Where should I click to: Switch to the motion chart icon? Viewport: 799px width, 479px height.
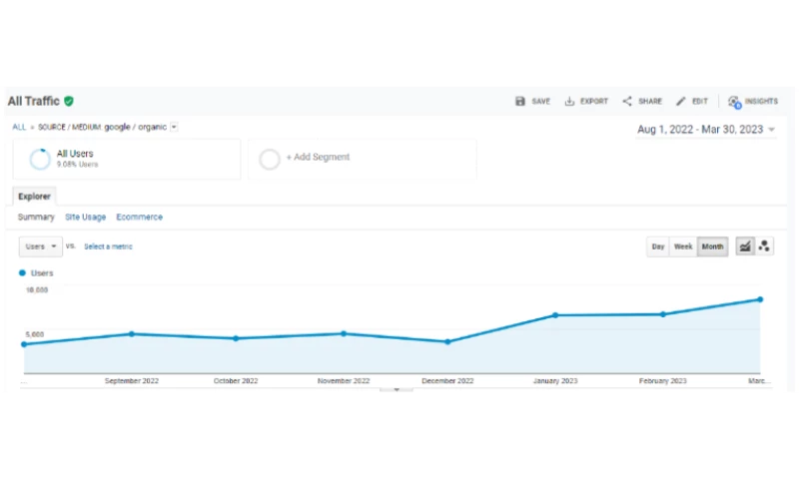click(764, 246)
